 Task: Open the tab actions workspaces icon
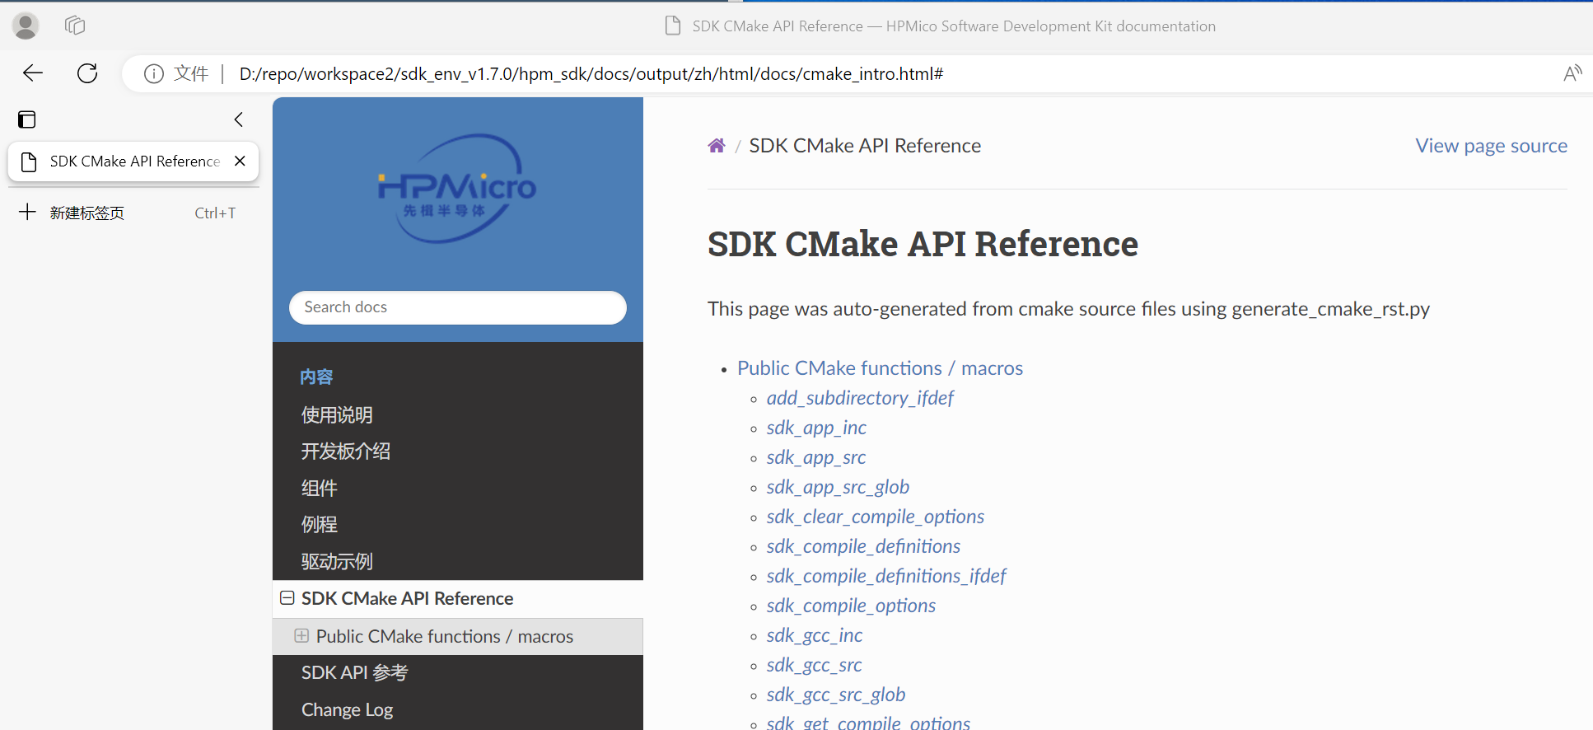75,26
